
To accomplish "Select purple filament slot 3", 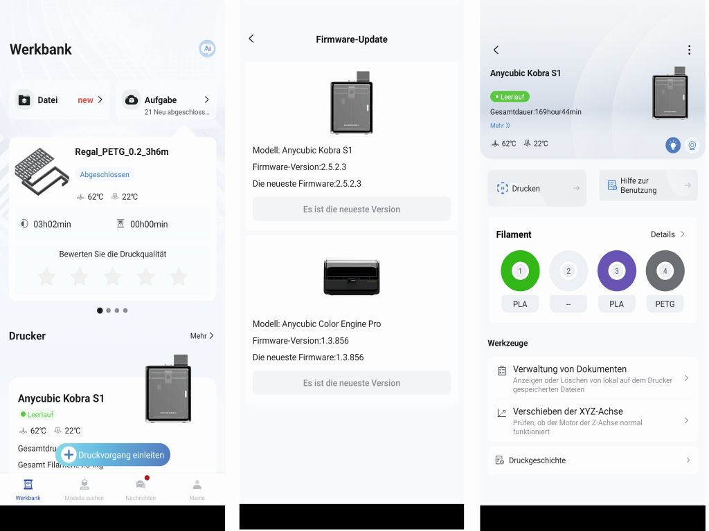I will (617, 271).
